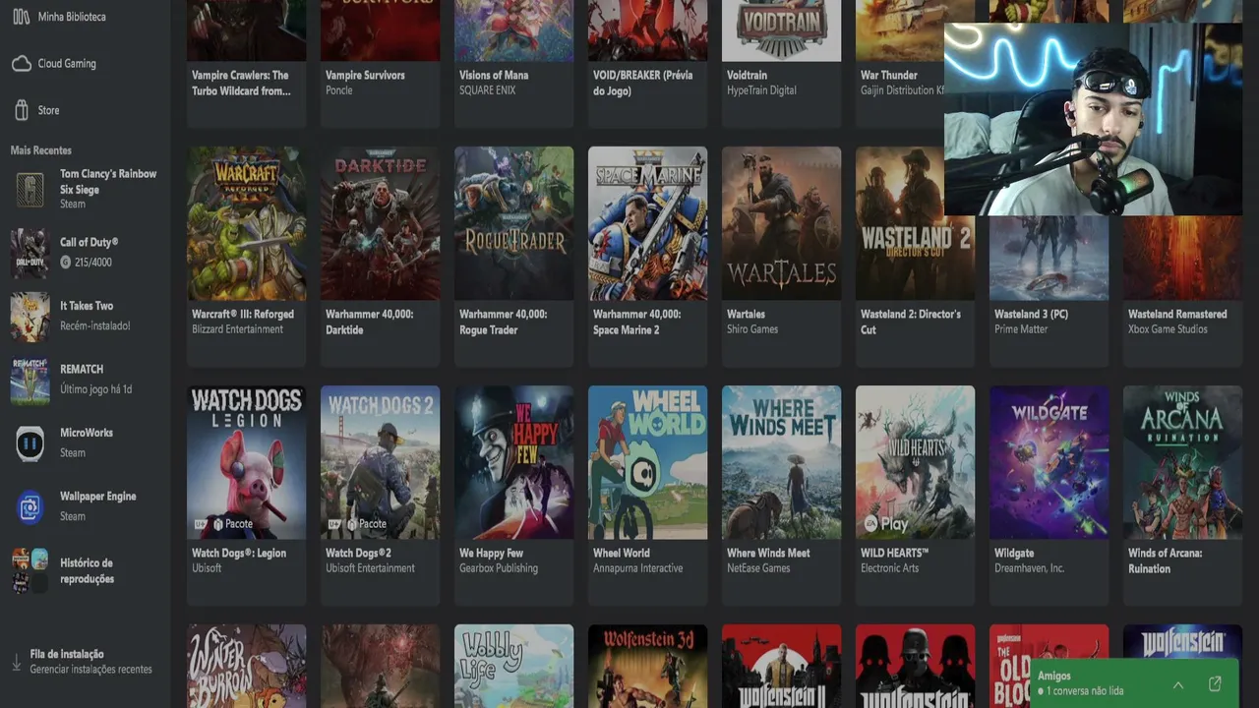Click the It Takes Two sidebar icon

pos(30,317)
